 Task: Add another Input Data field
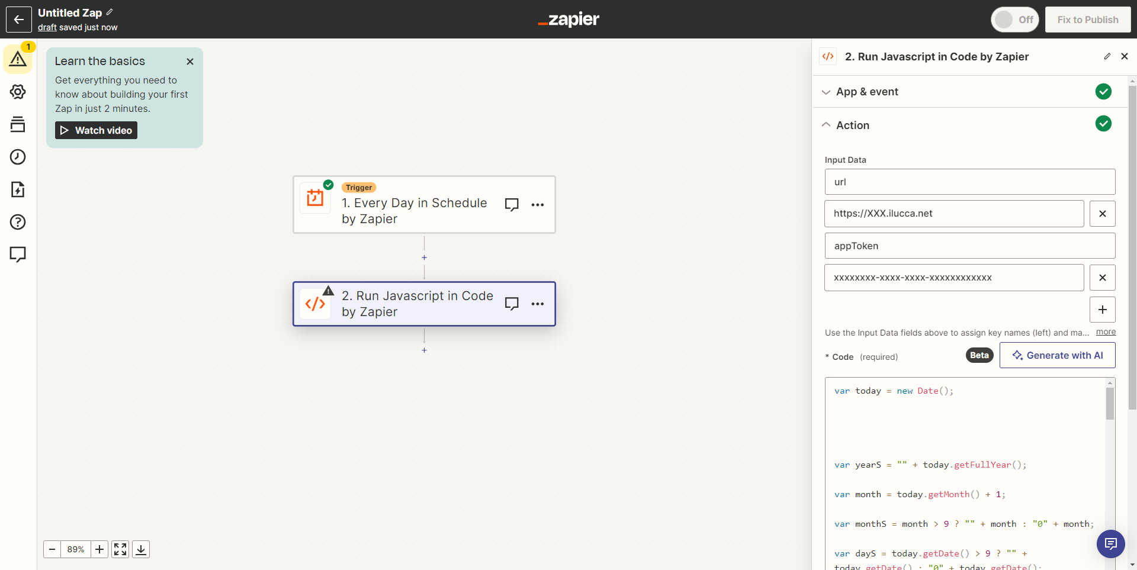click(1102, 310)
